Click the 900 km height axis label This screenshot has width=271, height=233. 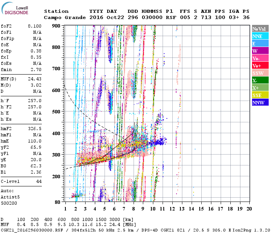[56, 26]
